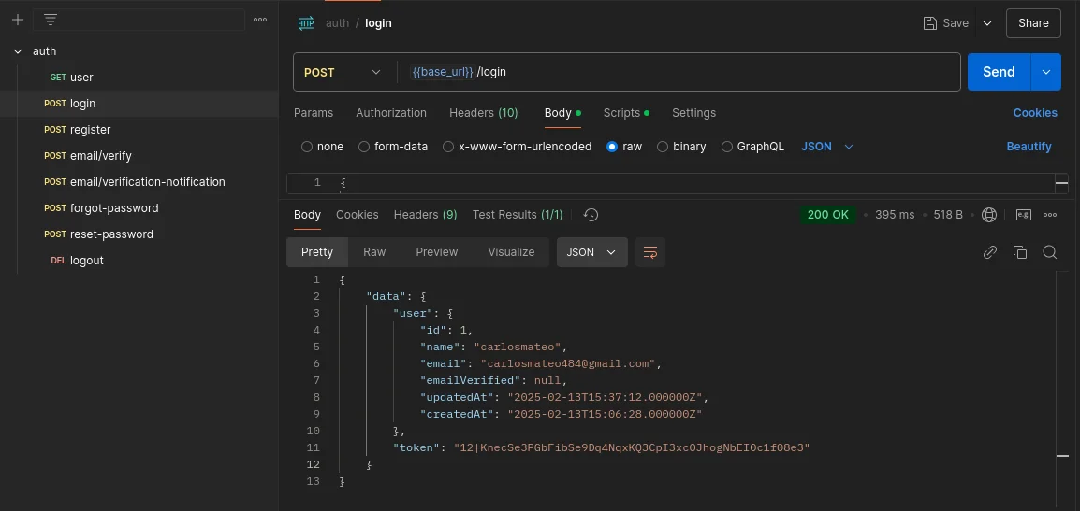Open the Scripts tab

point(626,113)
